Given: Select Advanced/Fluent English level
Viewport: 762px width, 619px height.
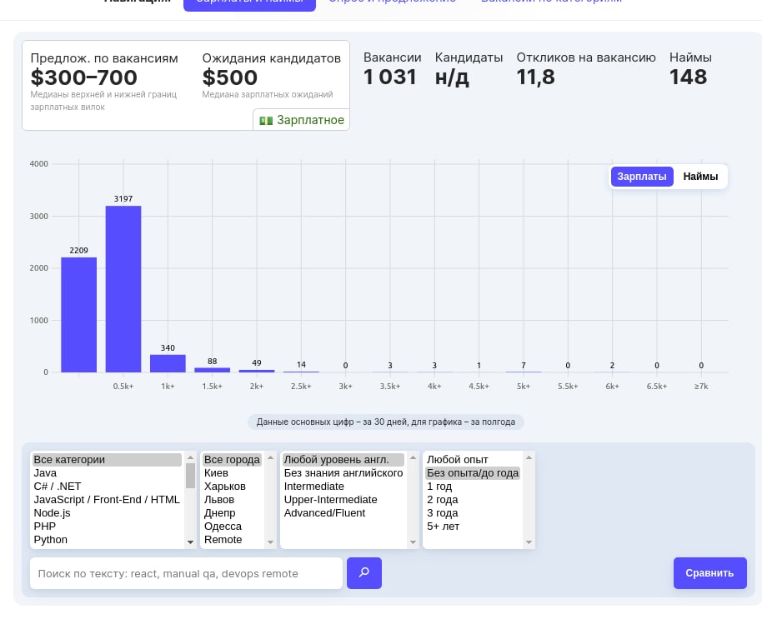Looking at the screenshot, I should tap(343, 512).
